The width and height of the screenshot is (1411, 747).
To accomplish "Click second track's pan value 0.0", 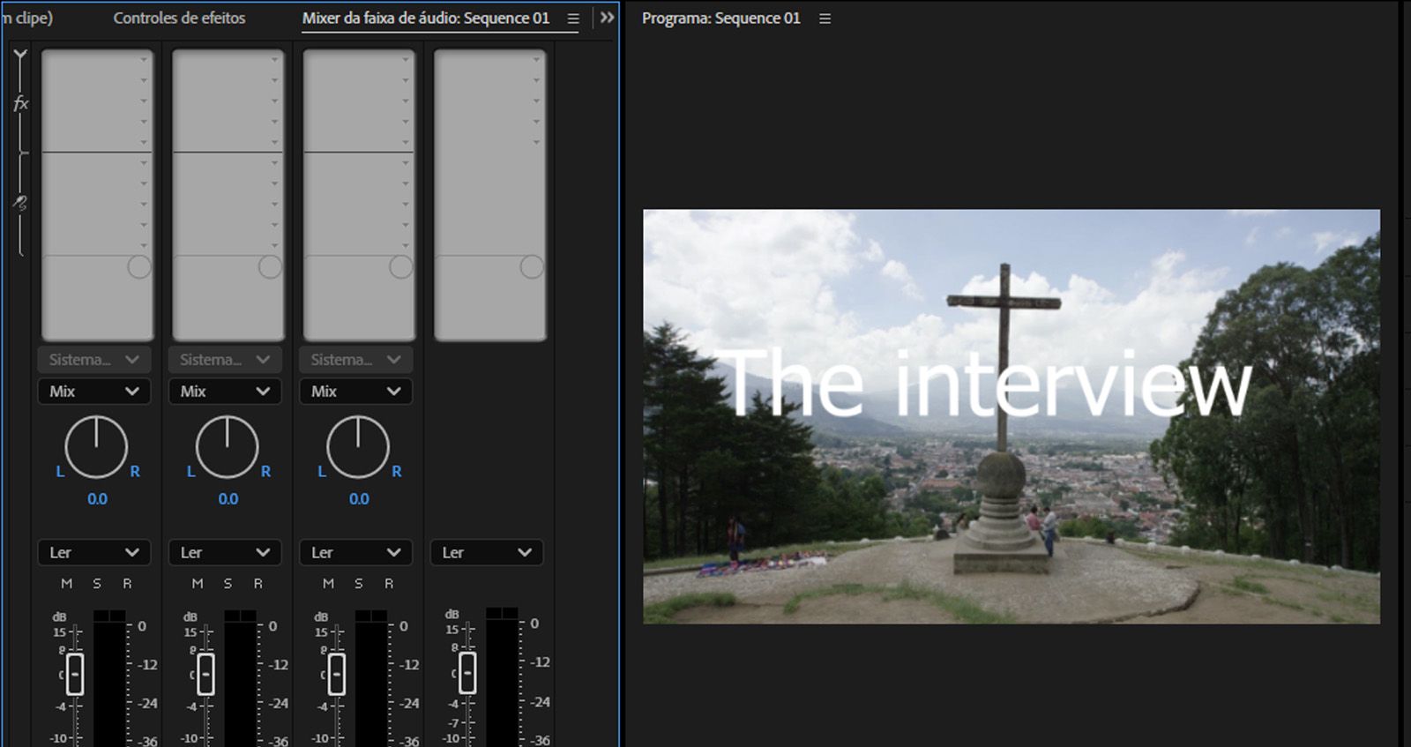I will [x=228, y=499].
